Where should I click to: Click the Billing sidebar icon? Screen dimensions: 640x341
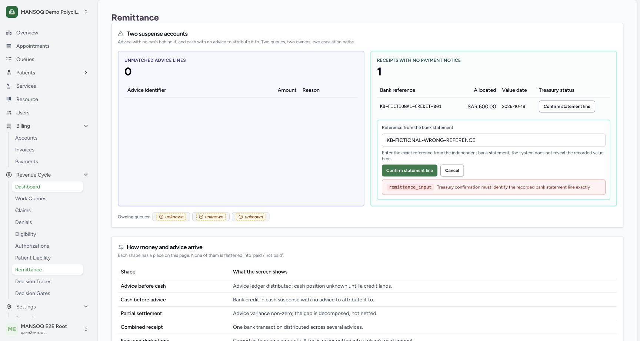[9, 126]
